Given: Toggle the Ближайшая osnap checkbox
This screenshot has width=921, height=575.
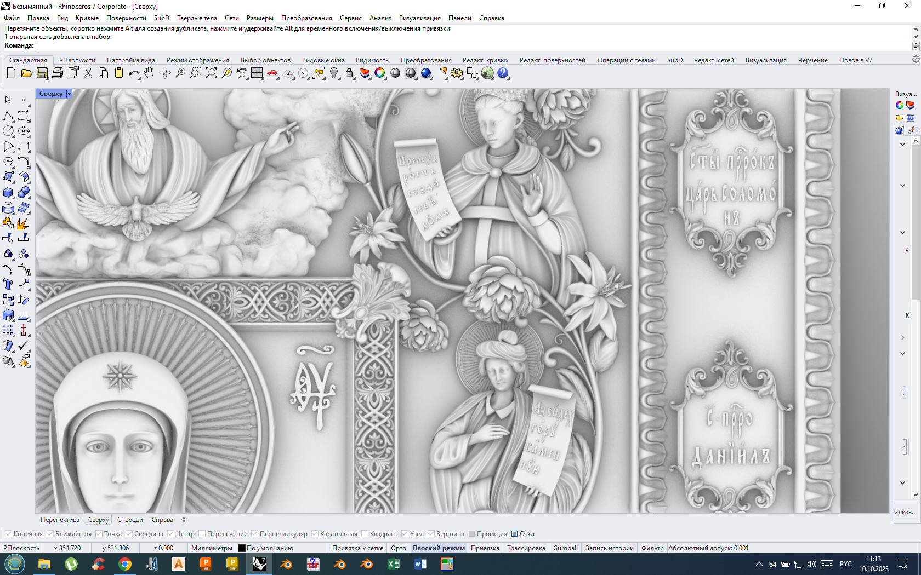Looking at the screenshot, I should pos(50,534).
